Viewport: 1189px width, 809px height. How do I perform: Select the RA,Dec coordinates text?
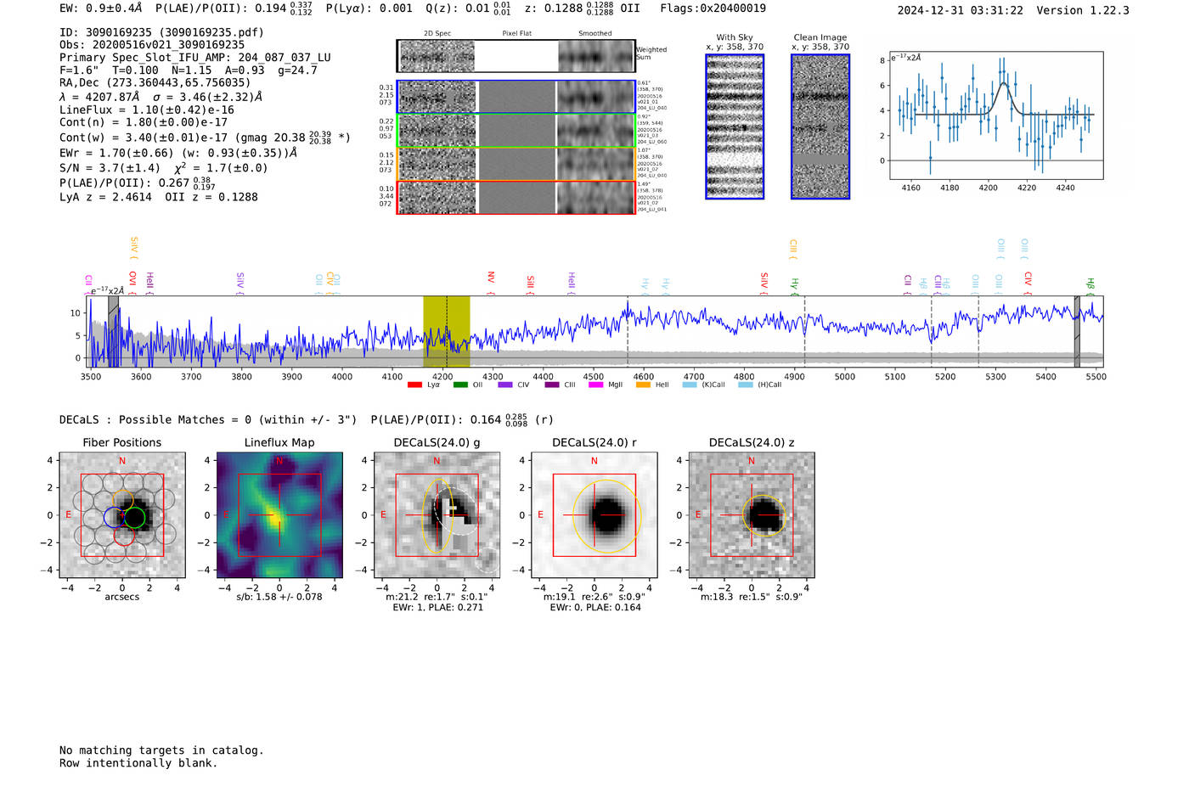click(155, 82)
